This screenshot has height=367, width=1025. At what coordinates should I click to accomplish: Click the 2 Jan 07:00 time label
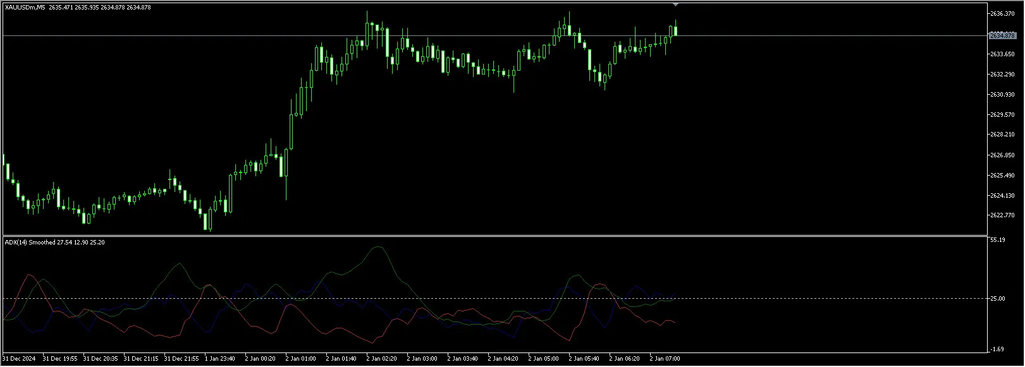click(x=665, y=359)
